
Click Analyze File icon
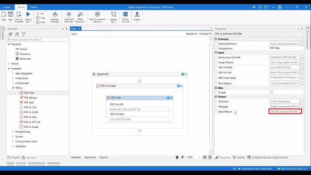coord(113,14)
